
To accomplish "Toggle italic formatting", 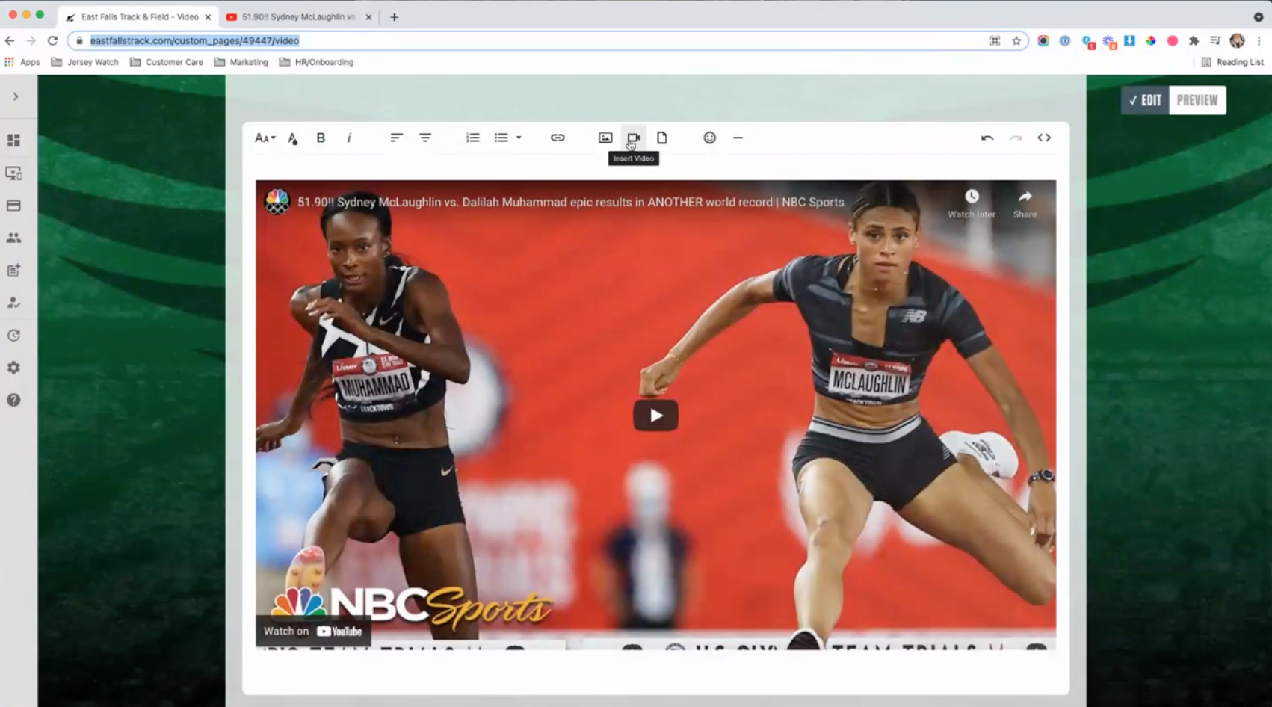I will click(349, 138).
